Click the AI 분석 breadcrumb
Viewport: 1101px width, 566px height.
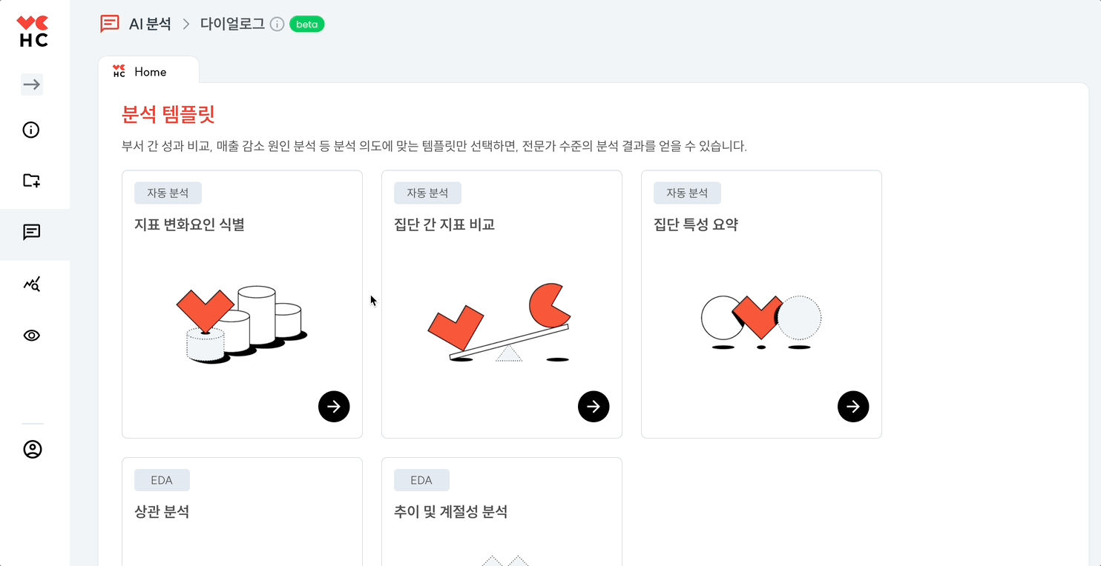(150, 24)
